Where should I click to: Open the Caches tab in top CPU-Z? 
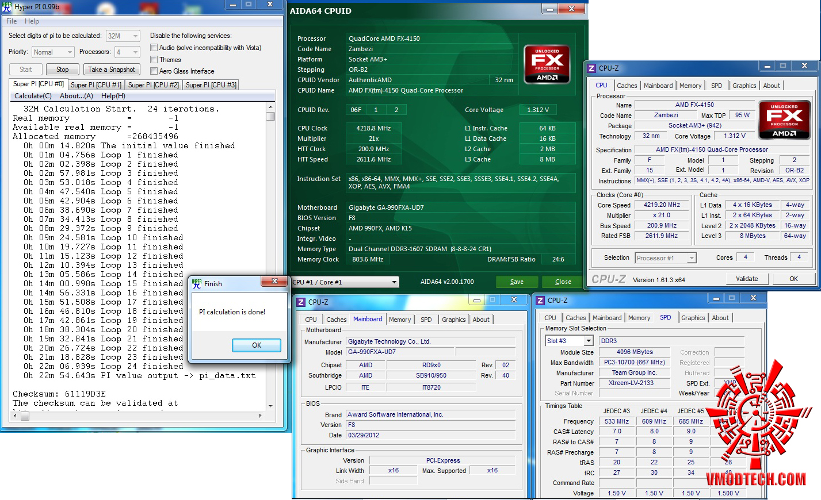(627, 86)
